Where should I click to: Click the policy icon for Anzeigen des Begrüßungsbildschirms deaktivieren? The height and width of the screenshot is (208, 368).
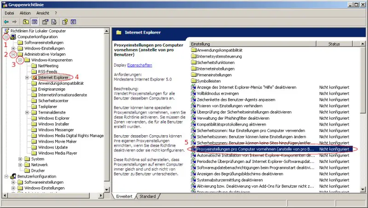[x=193, y=174]
